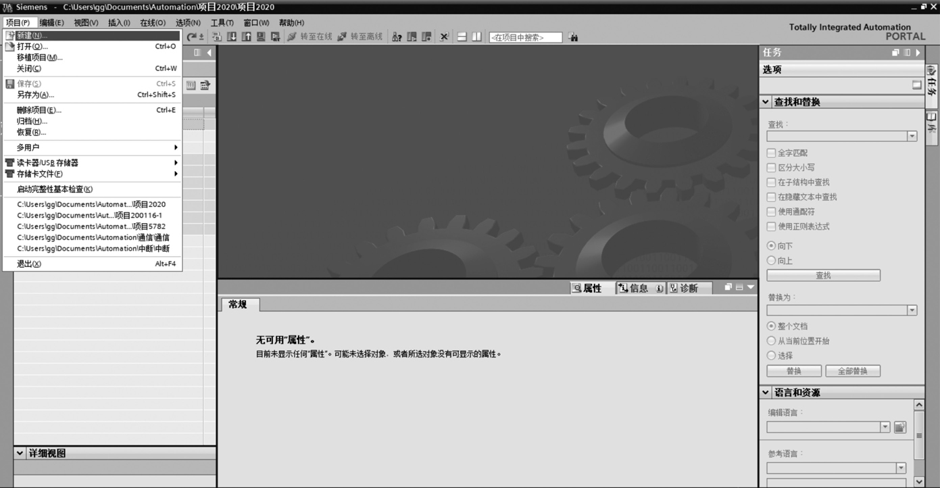Click icon next to 编辑语言 dropdown
The width and height of the screenshot is (940, 488).
tap(899, 427)
